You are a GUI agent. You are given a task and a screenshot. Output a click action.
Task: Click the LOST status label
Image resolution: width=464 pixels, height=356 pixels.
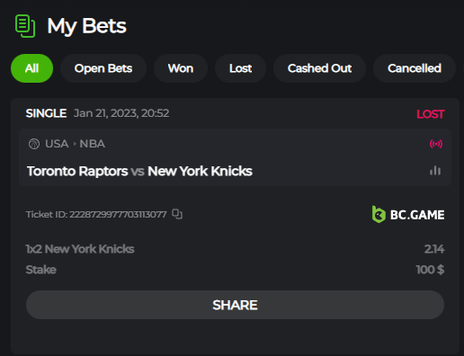click(x=431, y=114)
